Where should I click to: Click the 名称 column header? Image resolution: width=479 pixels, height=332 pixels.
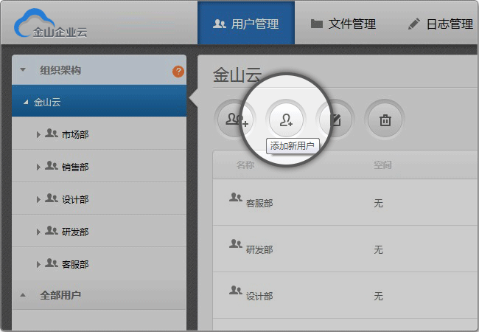[x=245, y=165]
